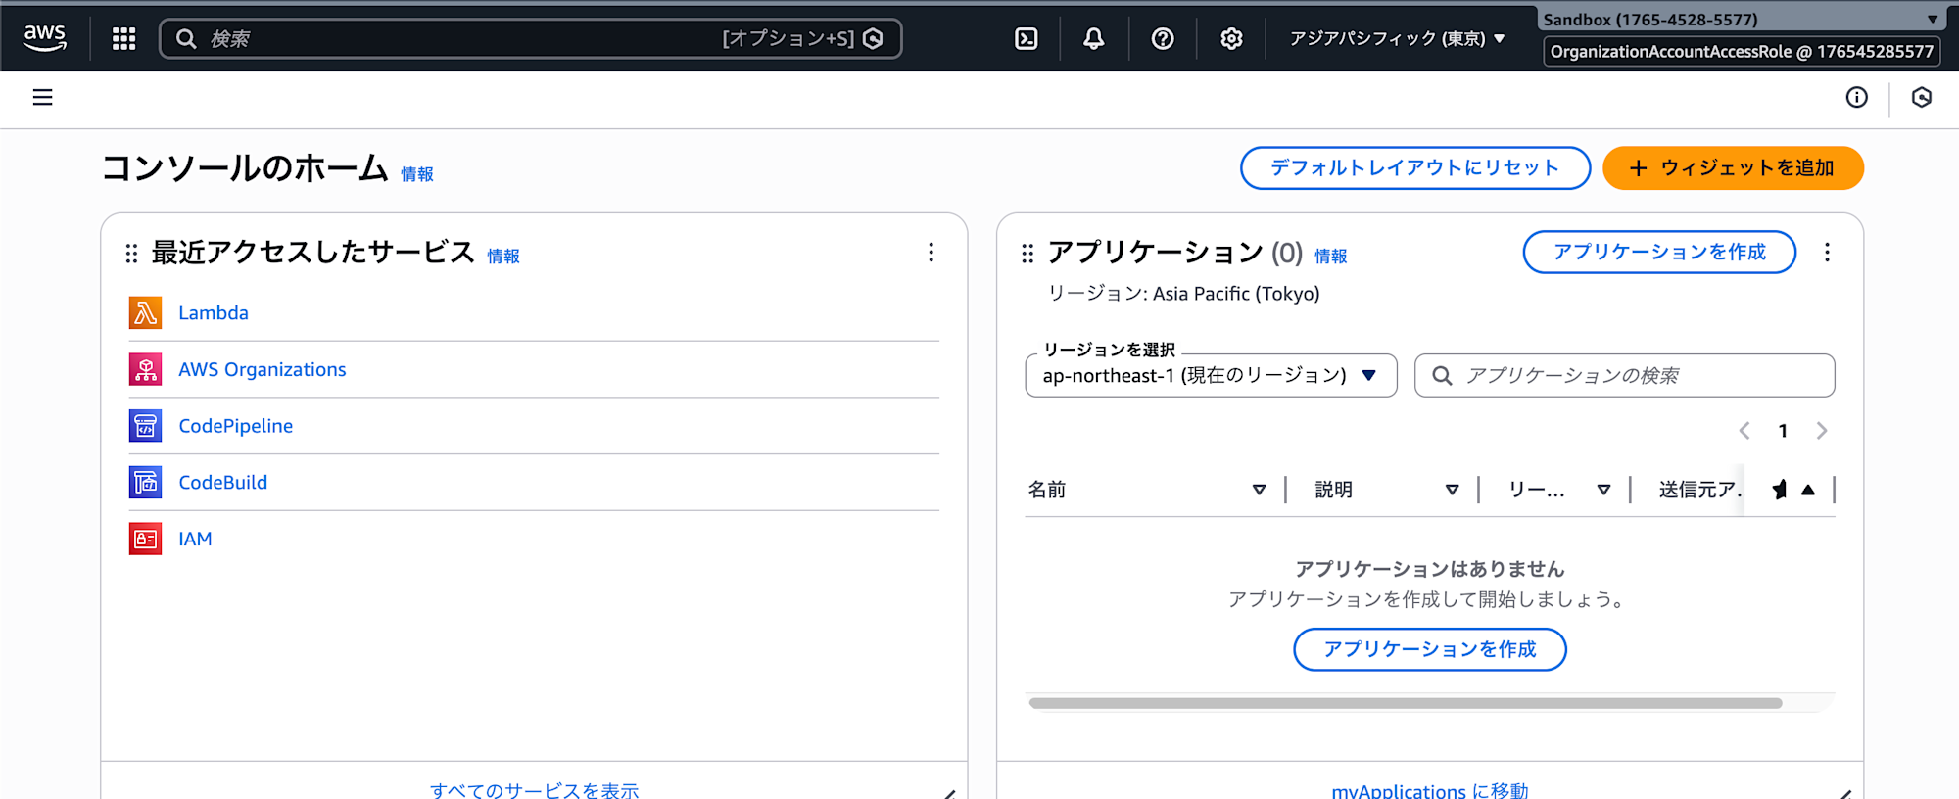Viewport: 1959px width, 799px height.
Task: Go to the next applications page
Action: pyautogui.click(x=1822, y=431)
